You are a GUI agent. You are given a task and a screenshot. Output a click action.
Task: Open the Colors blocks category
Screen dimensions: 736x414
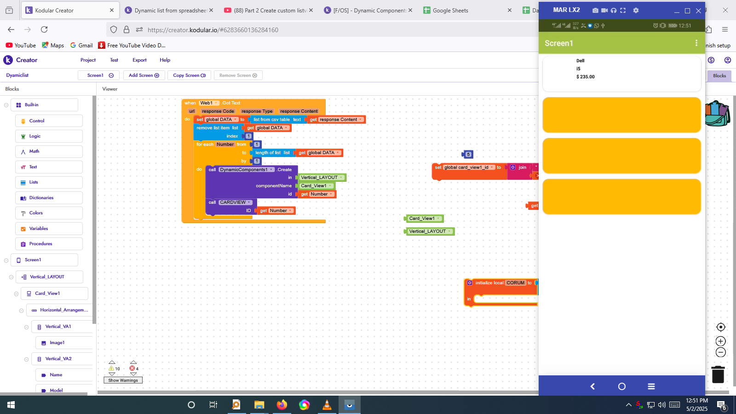tap(49, 213)
